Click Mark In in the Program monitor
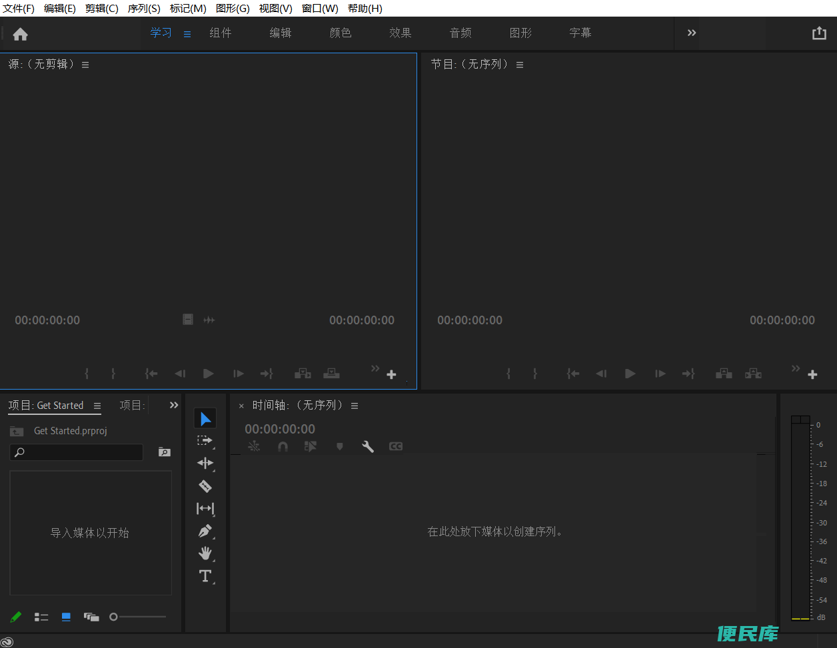Screen dimensions: 837x648 [x=508, y=374]
